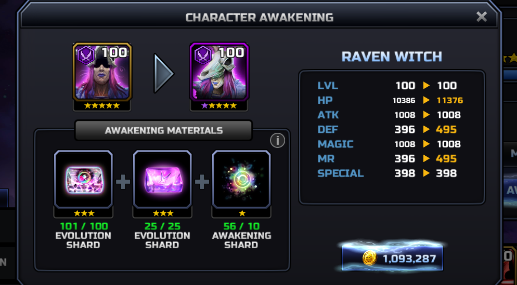The image size is (517, 285).
Task: Click the large arrow between the portraits
Action: pos(163,73)
